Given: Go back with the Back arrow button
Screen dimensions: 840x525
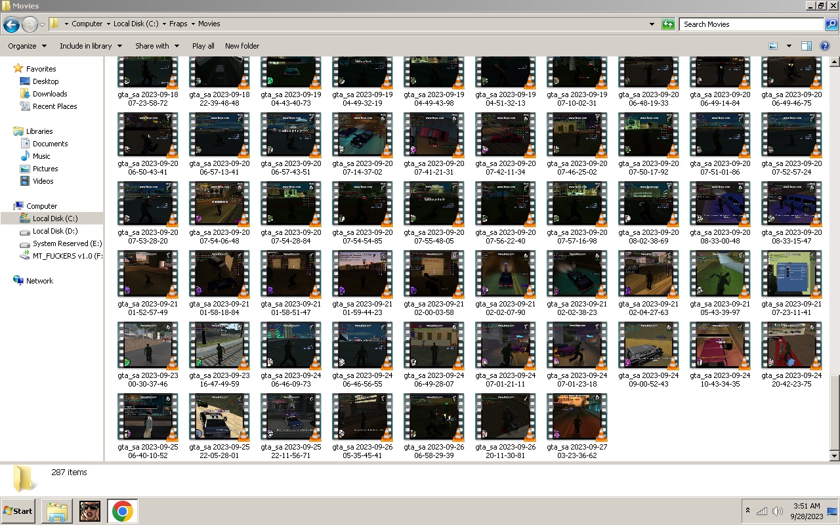Looking at the screenshot, I should (x=11, y=24).
